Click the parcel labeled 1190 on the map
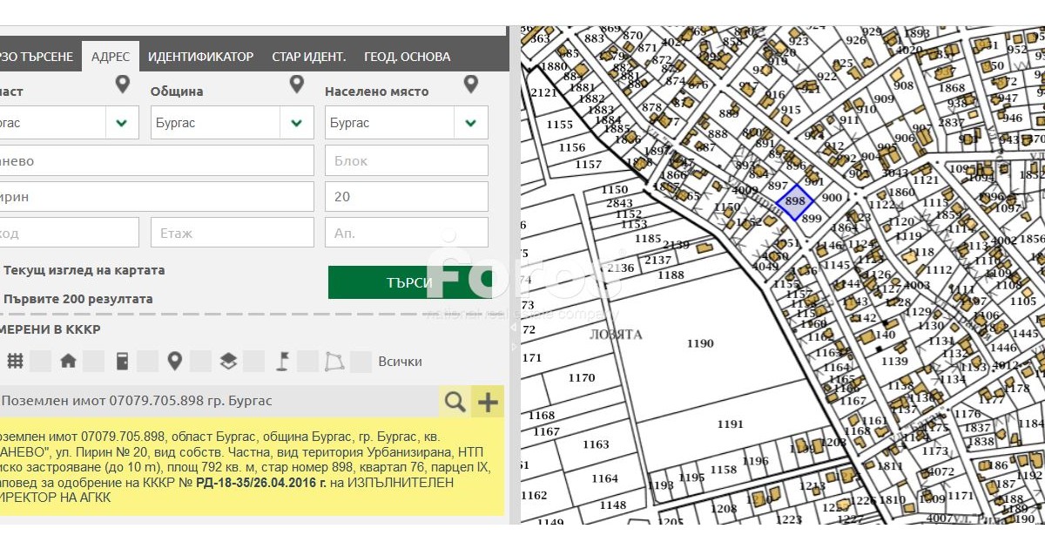1045x549 pixels. click(x=700, y=343)
